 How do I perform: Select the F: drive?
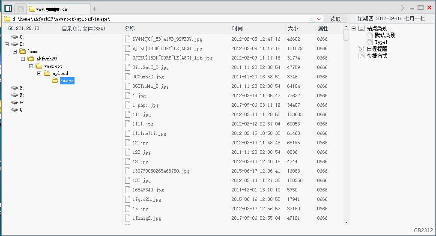[18, 95]
